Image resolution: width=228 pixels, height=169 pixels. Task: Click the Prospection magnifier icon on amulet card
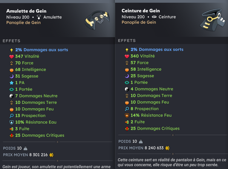click(x=12, y=115)
